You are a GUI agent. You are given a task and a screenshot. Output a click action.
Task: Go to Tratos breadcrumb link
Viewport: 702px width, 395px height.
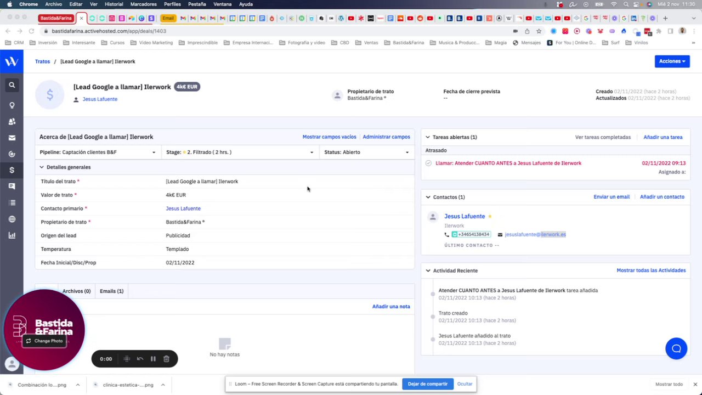[42, 61]
